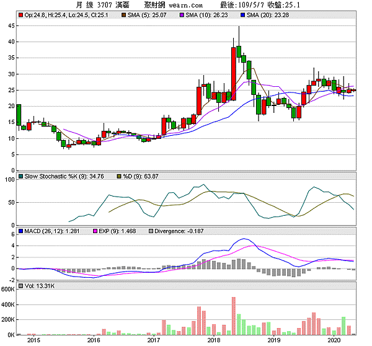Viewport: 372px width, 346px height.
Task: Click the purple SMA (10) legend swatch
Action: pos(182,15)
